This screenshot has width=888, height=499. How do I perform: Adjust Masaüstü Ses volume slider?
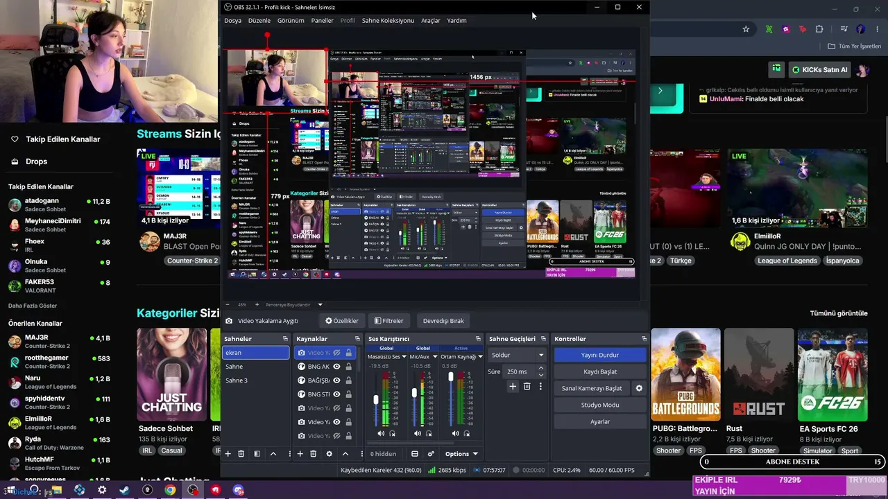coord(377,400)
